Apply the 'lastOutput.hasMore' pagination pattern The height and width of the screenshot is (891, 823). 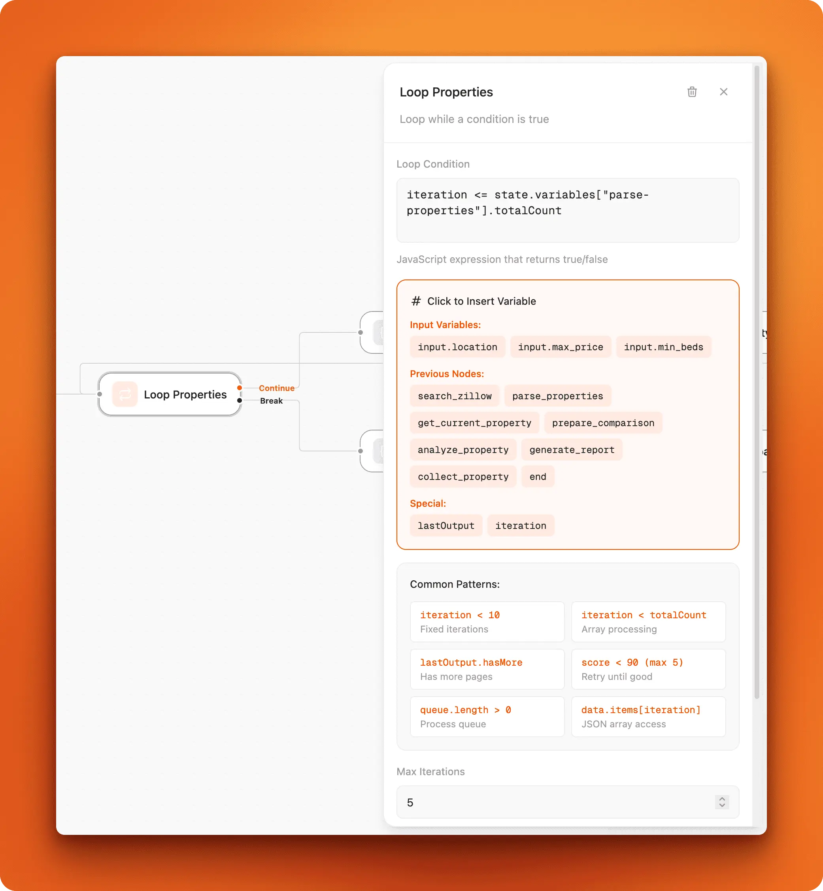point(487,669)
